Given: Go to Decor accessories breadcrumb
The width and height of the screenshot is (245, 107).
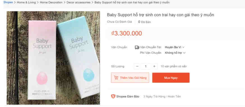Looking at the screenshot, I should pos(78,2).
